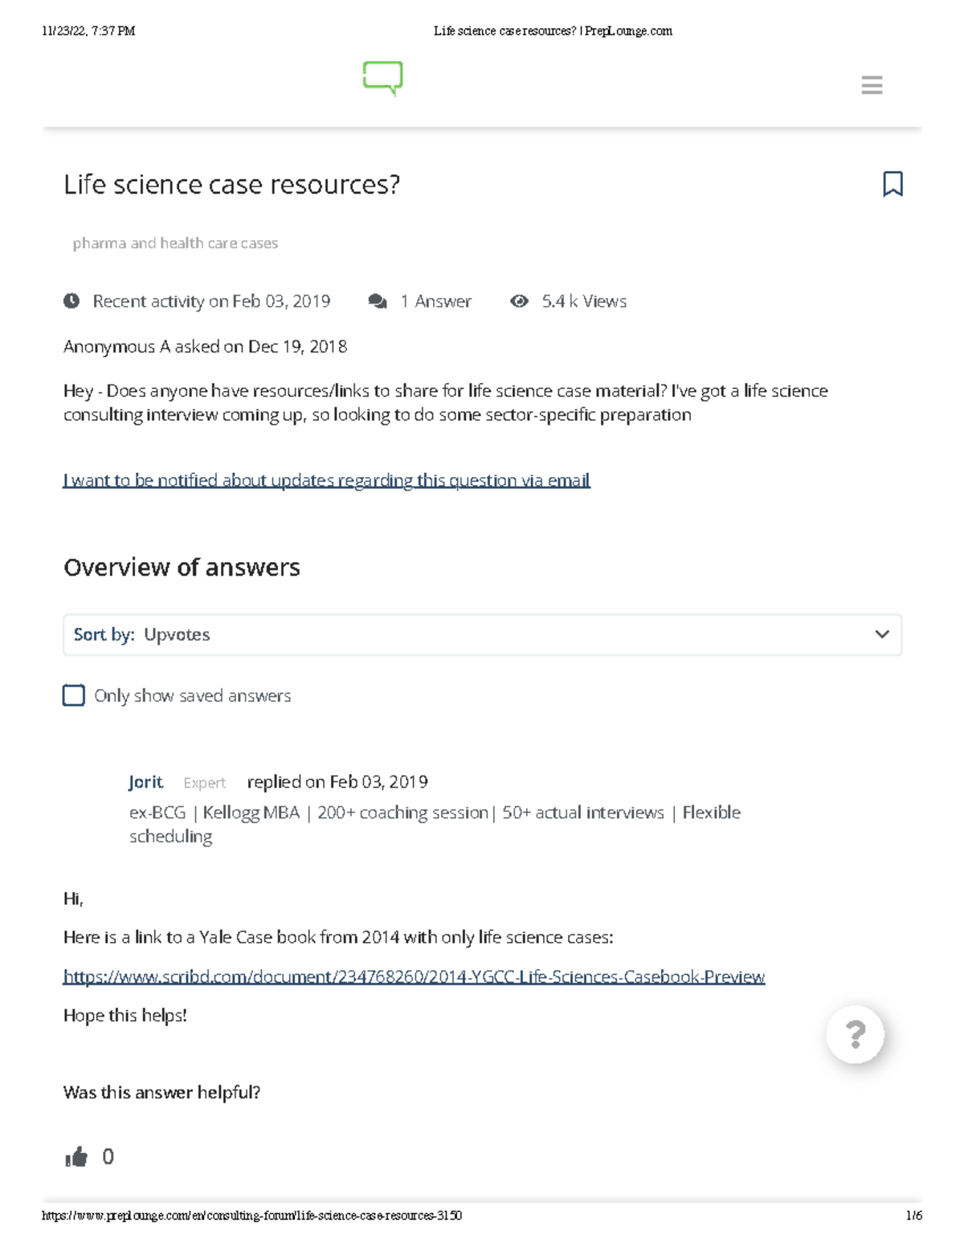Click the footer preplounge.com forum URL
Image resolution: width=964 pixels, height=1247 pixels.
pos(251,1214)
